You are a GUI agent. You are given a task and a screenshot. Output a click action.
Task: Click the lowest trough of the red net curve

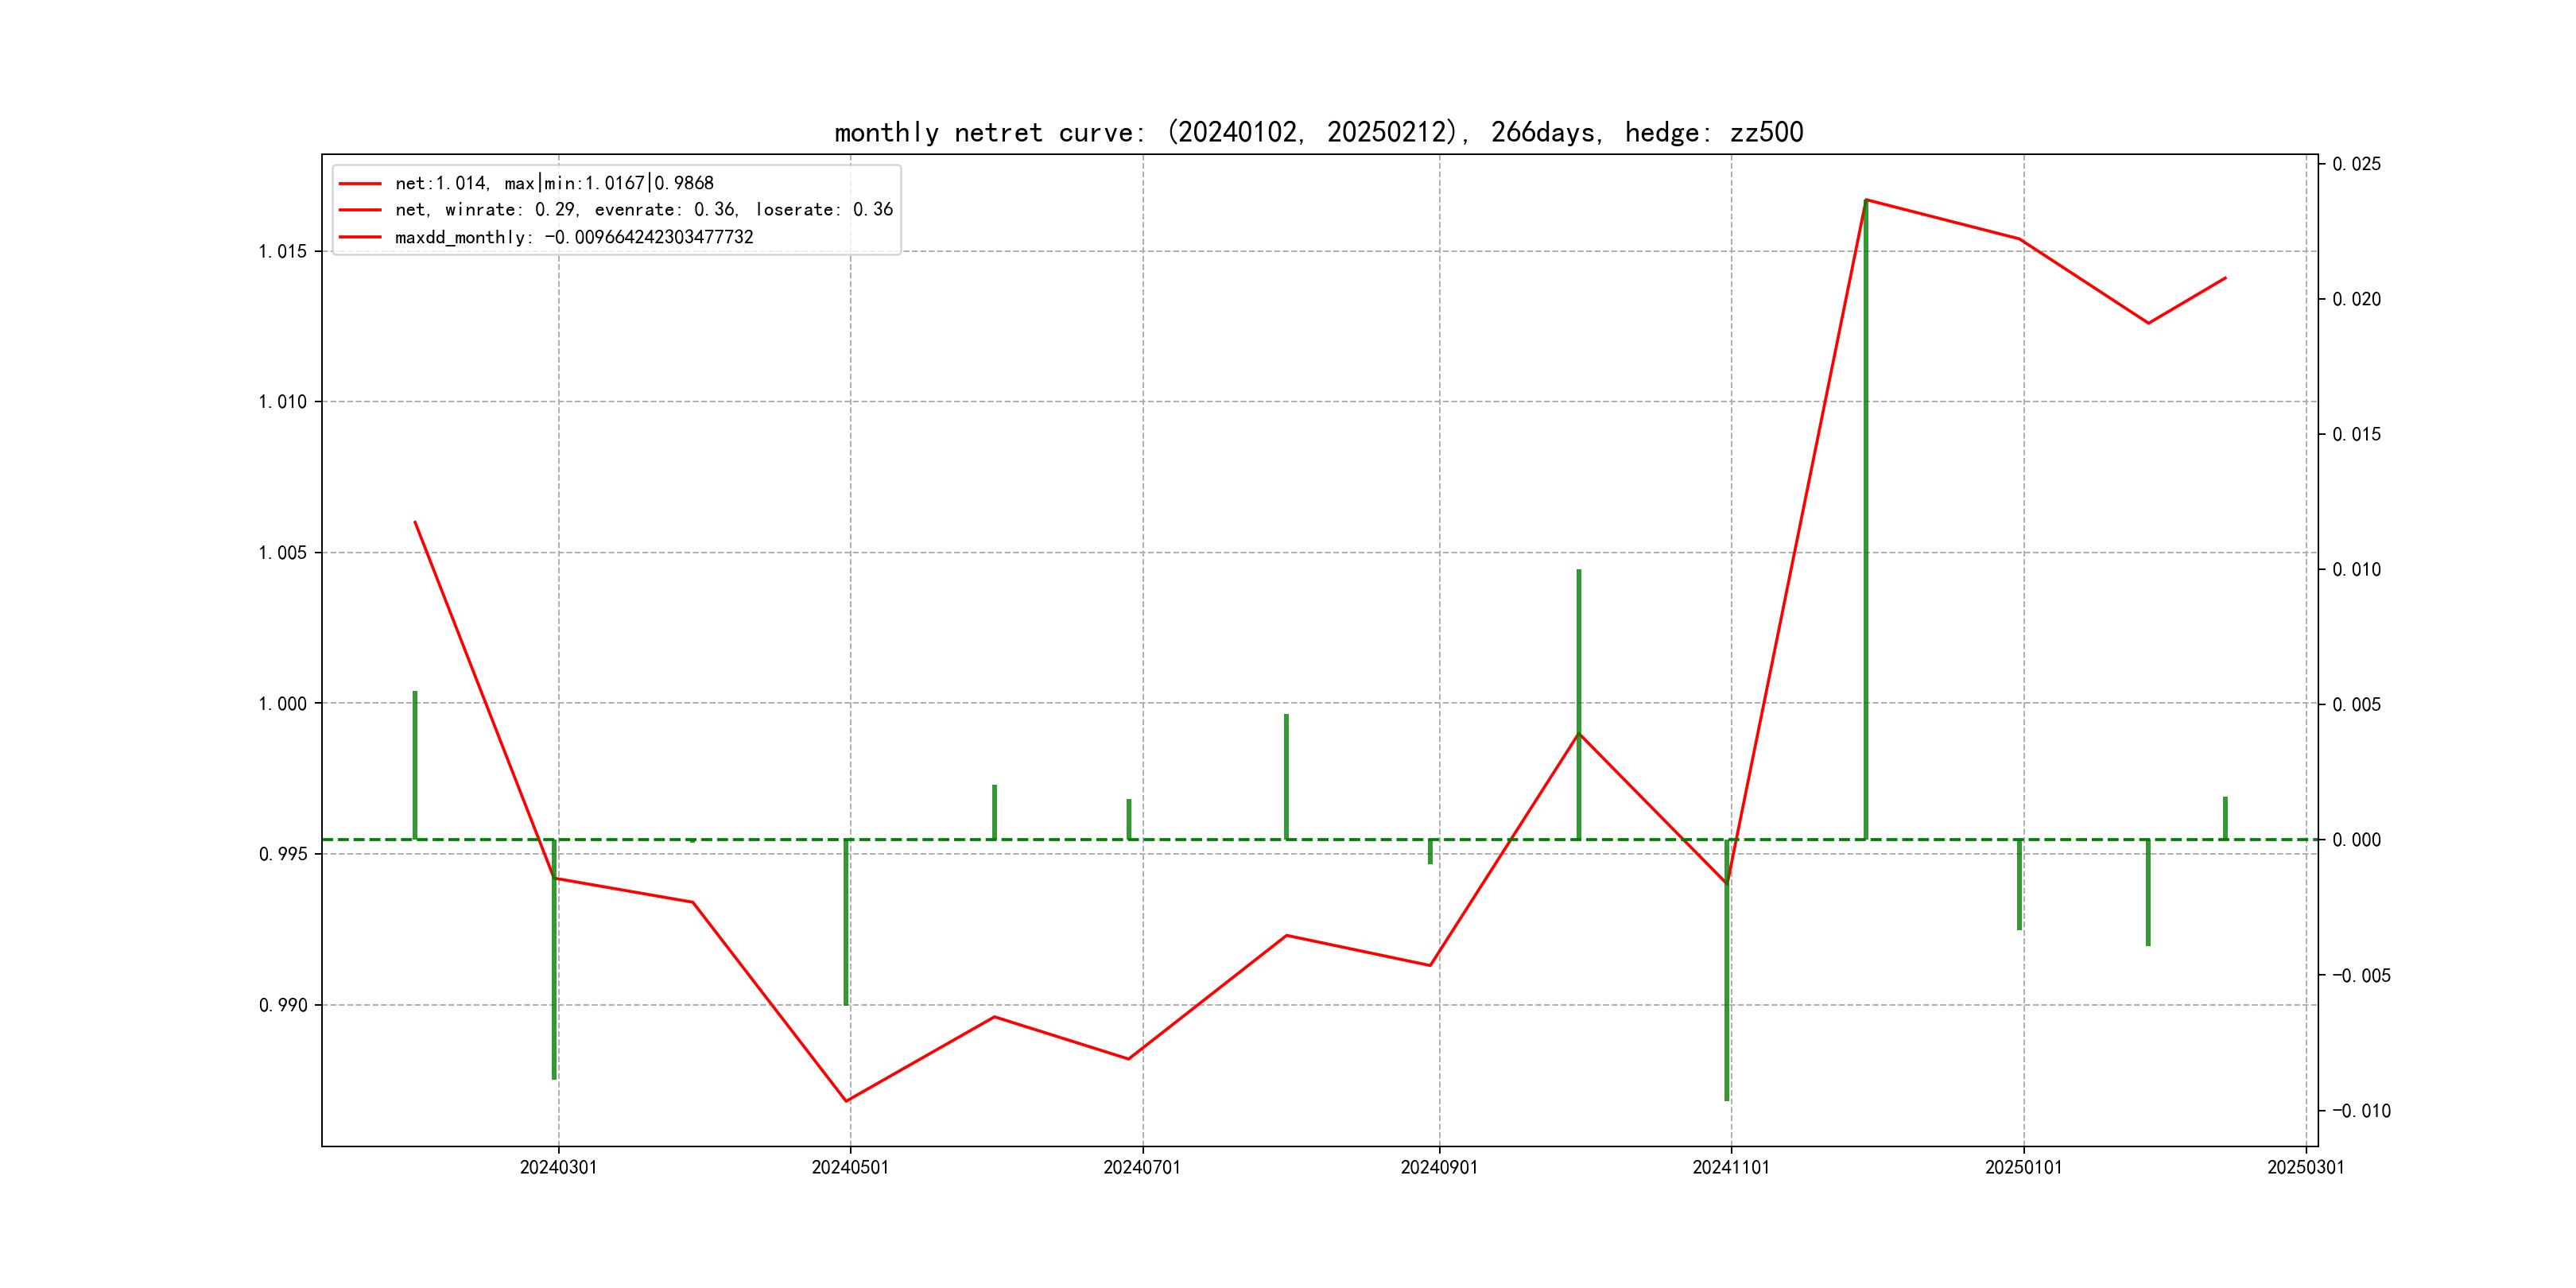tap(847, 1101)
